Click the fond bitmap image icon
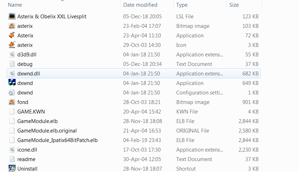Screen dimensions: 298x172 (12, 102)
